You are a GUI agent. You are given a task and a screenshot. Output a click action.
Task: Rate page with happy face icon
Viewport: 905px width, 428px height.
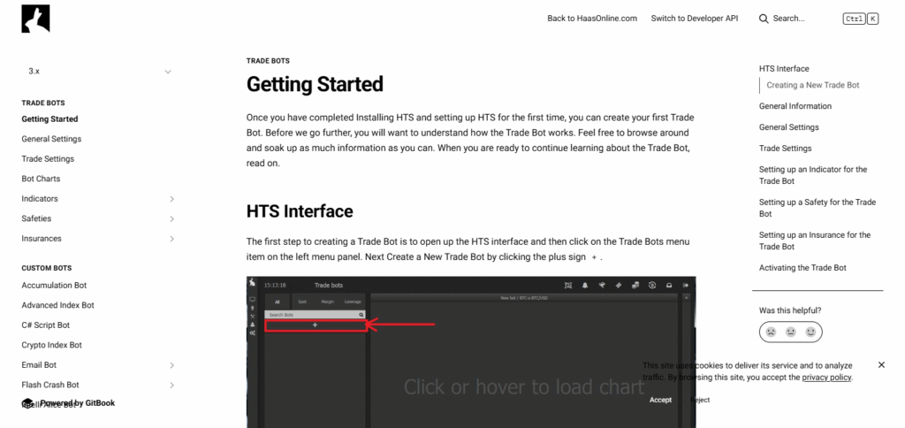[x=810, y=332]
